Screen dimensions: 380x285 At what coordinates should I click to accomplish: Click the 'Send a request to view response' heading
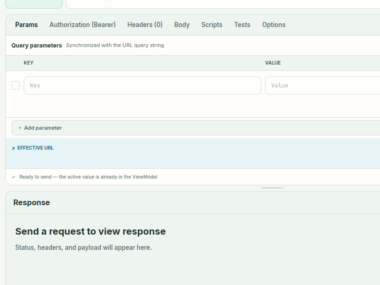[90, 231]
